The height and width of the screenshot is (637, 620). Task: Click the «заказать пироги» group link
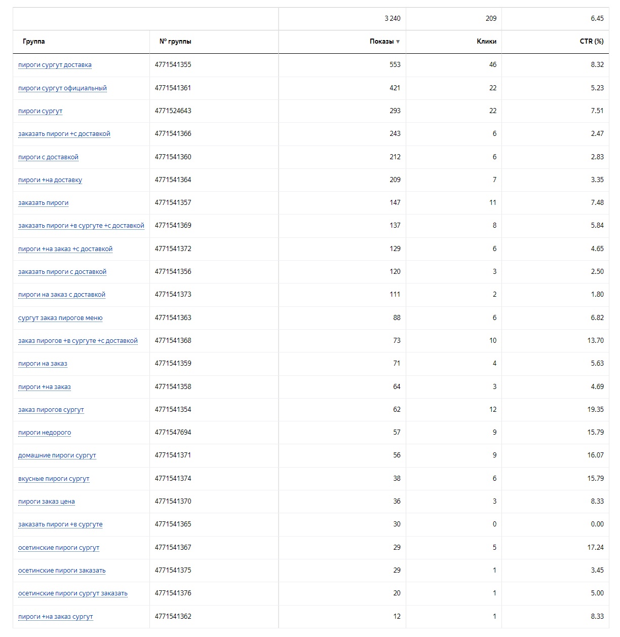pyautogui.click(x=43, y=203)
